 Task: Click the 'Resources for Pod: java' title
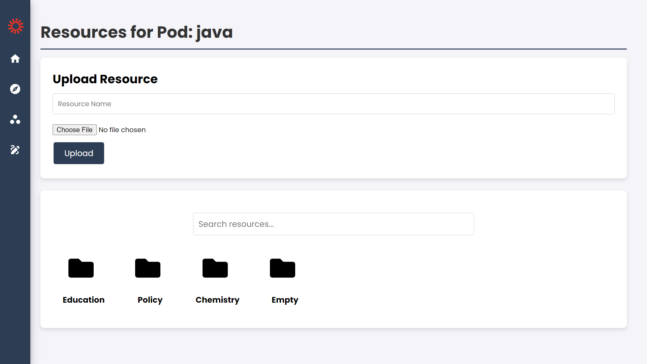(136, 32)
